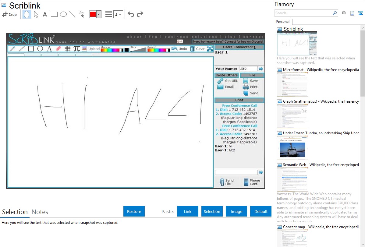
Task: Pick the ellipse shape tool
Action: pyautogui.click(x=63, y=14)
